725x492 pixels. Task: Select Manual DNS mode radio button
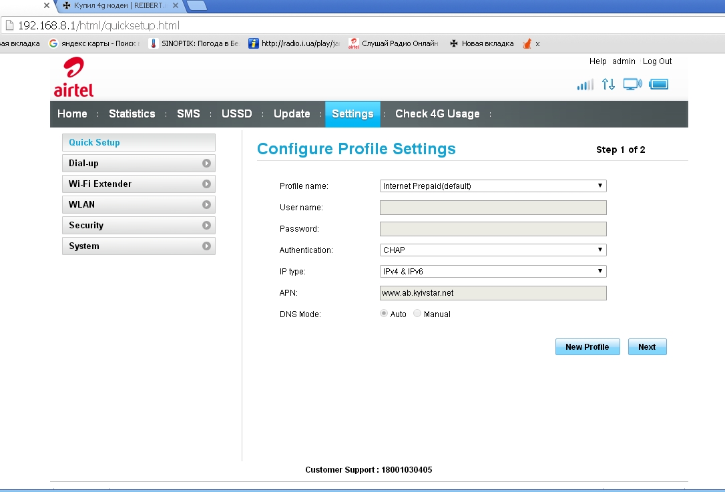click(417, 314)
